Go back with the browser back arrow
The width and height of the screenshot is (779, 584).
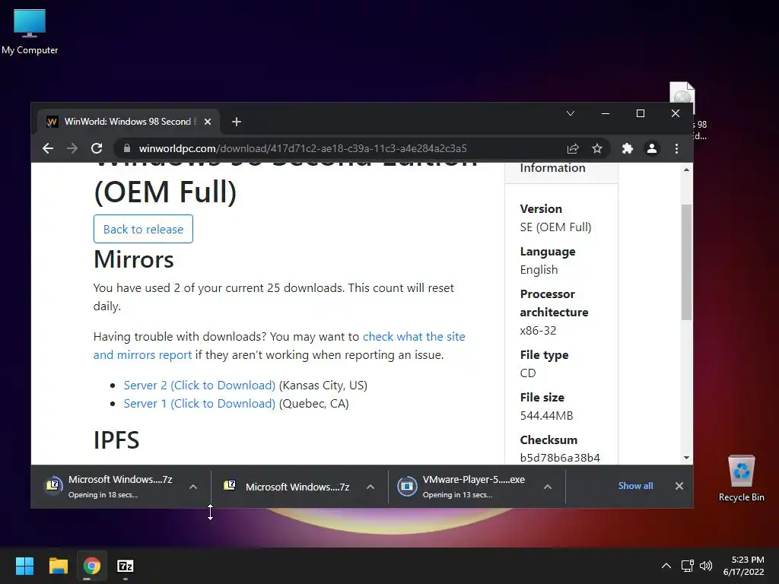point(48,148)
